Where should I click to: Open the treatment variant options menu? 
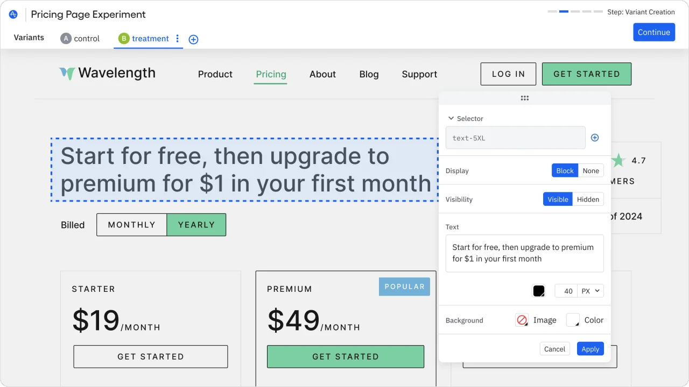coord(178,39)
